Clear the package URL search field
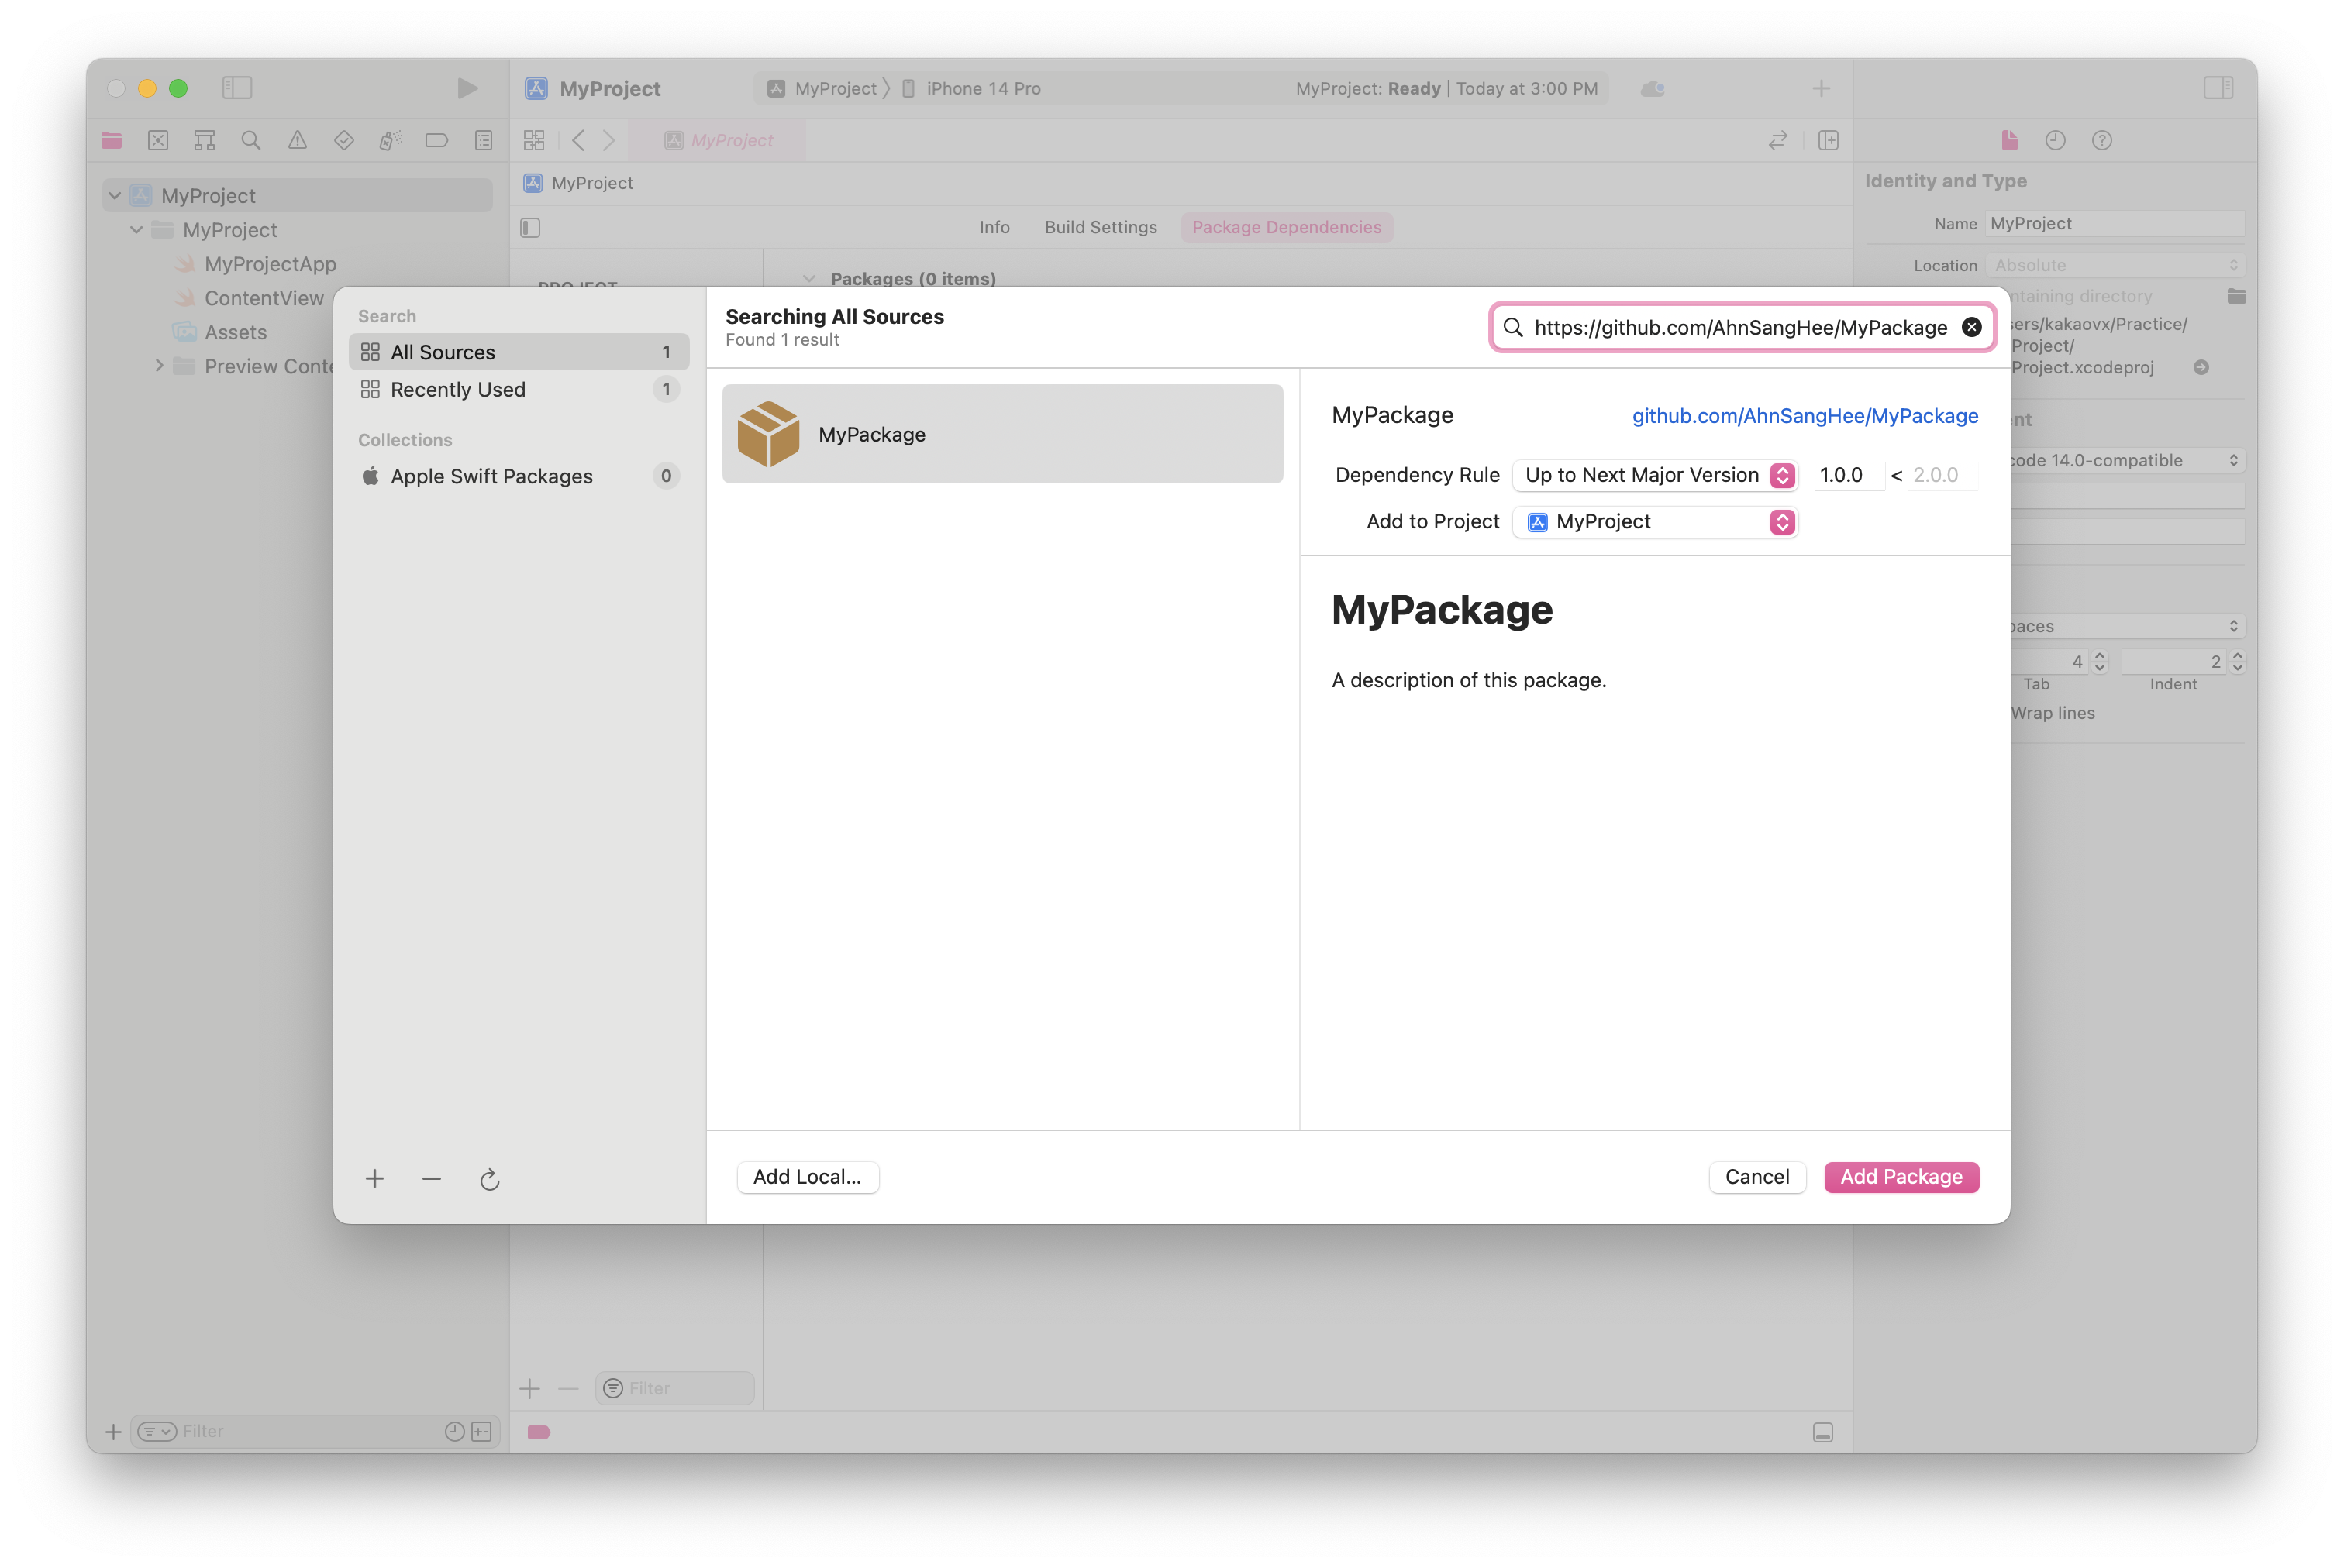2344x1568 pixels. (1971, 327)
